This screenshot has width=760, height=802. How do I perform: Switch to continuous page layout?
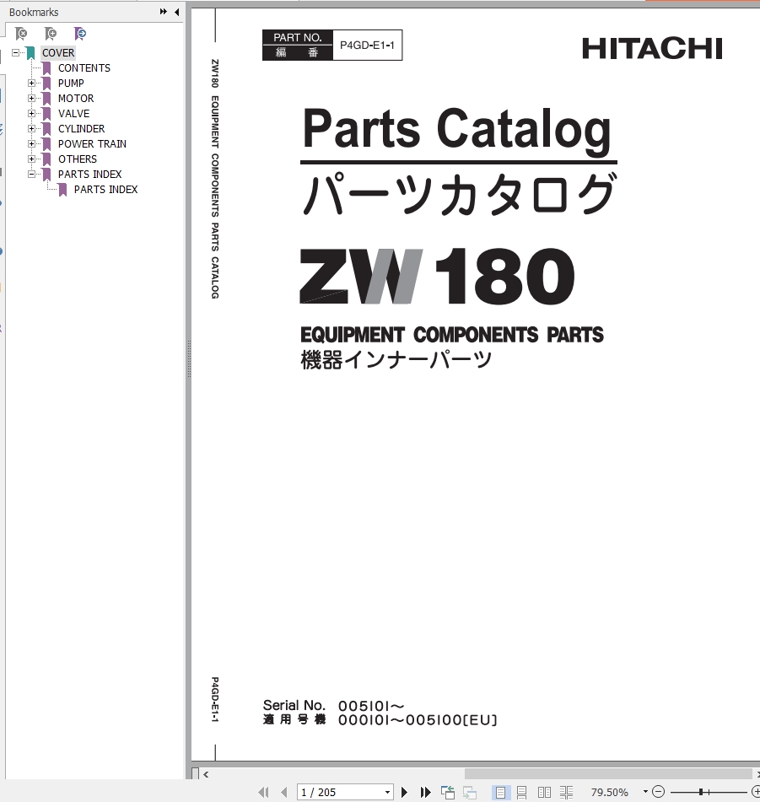pos(521,792)
